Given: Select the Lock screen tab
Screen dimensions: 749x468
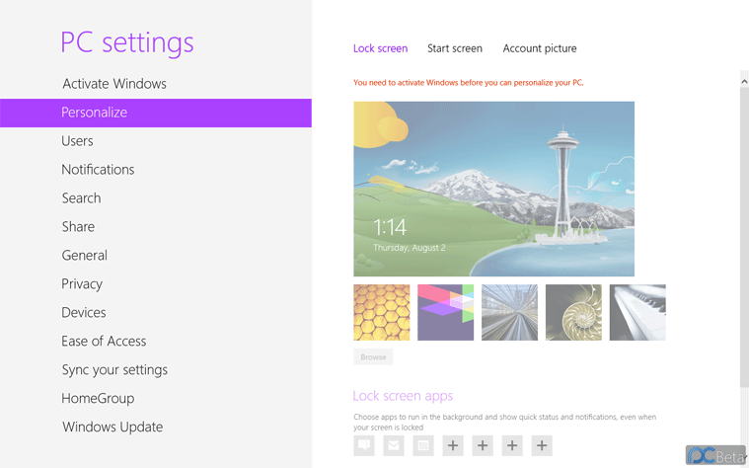Looking at the screenshot, I should pyautogui.click(x=380, y=48).
